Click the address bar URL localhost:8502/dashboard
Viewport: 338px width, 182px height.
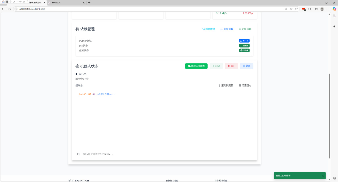[x=32, y=9]
